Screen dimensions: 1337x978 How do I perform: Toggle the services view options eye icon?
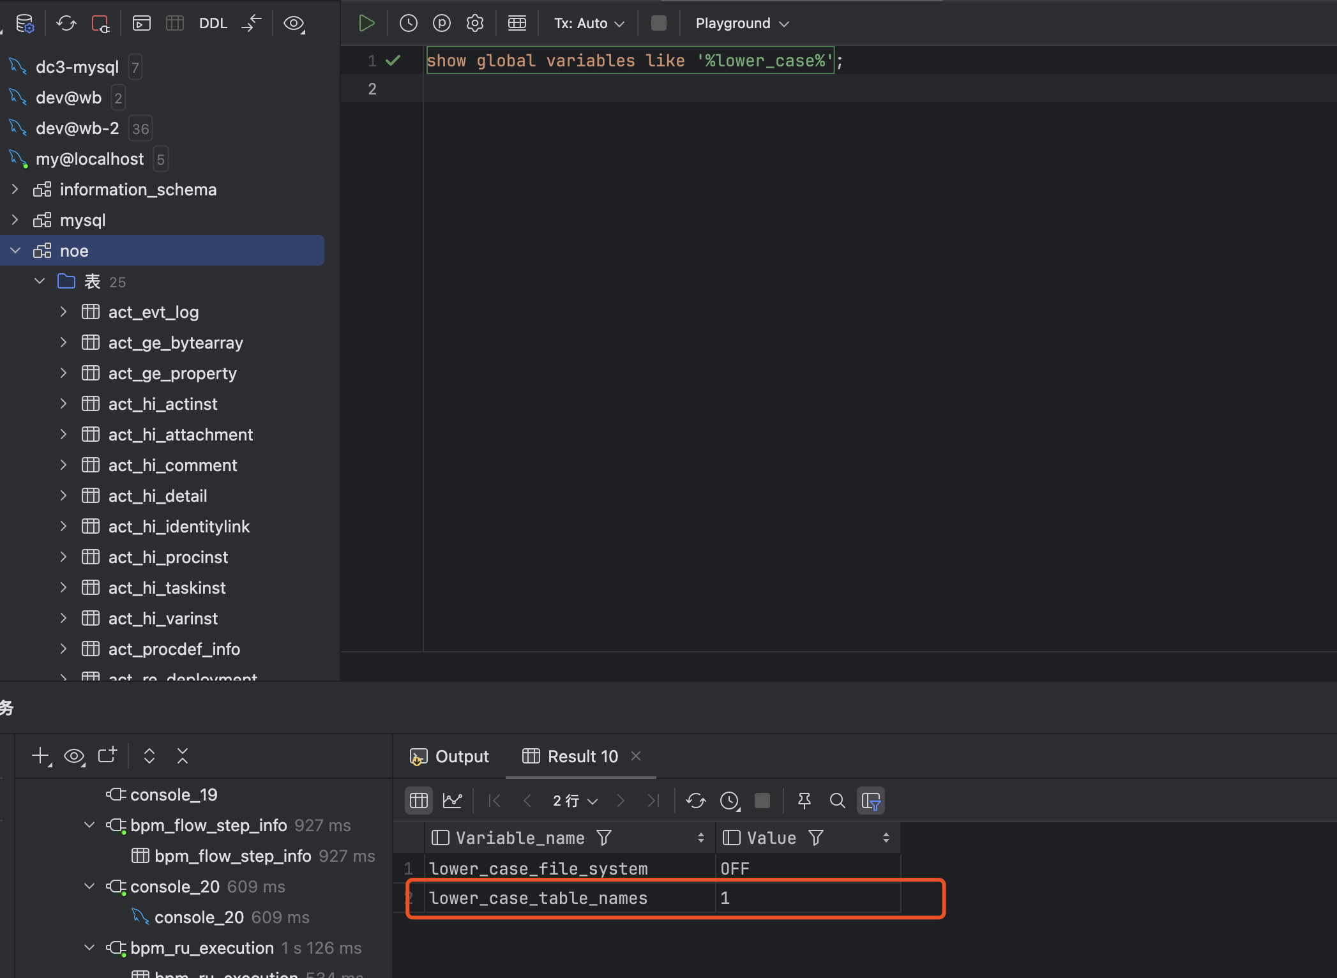[75, 756]
